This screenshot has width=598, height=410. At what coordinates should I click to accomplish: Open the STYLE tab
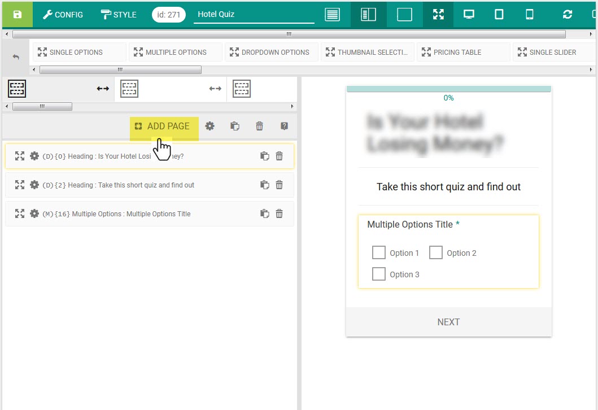119,15
